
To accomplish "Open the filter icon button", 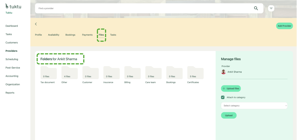I will [x=271, y=8].
